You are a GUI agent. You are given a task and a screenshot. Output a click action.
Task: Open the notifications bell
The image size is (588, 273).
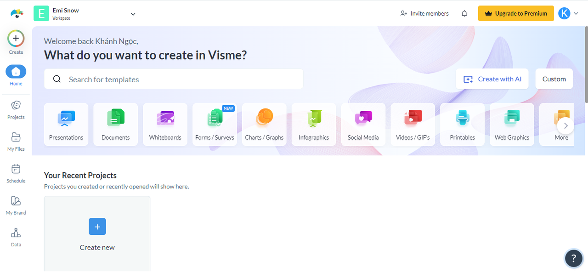[x=464, y=13]
